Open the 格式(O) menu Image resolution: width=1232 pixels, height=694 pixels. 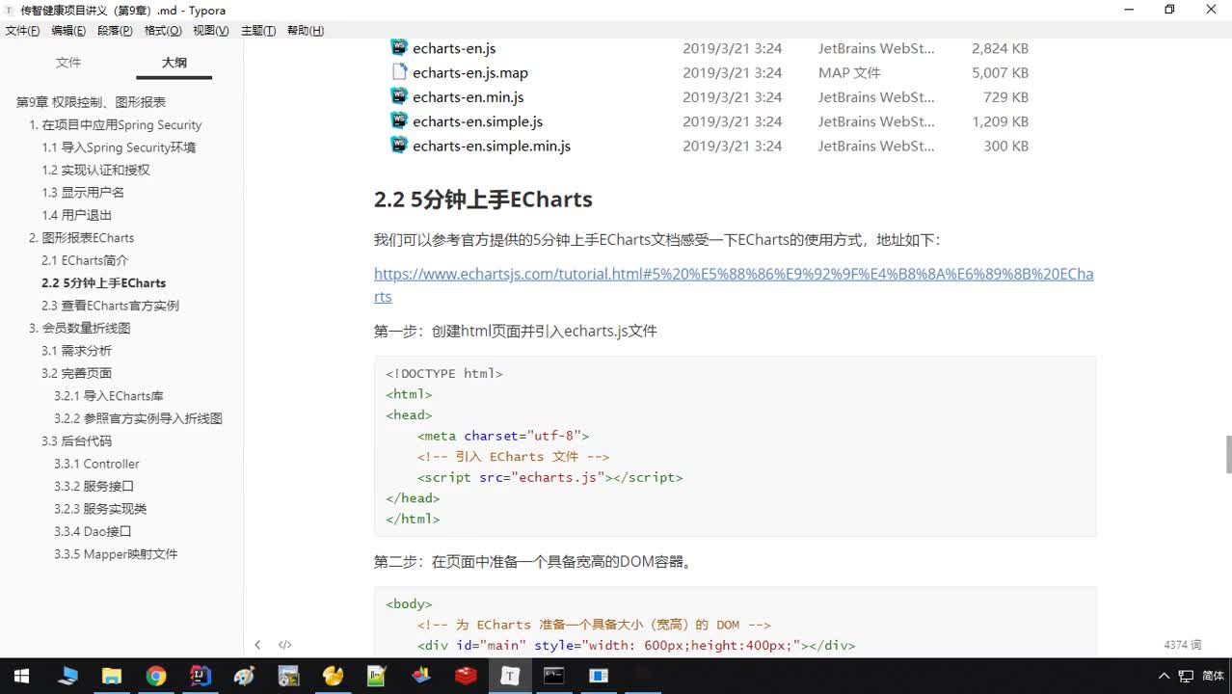click(x=163, y=31)
